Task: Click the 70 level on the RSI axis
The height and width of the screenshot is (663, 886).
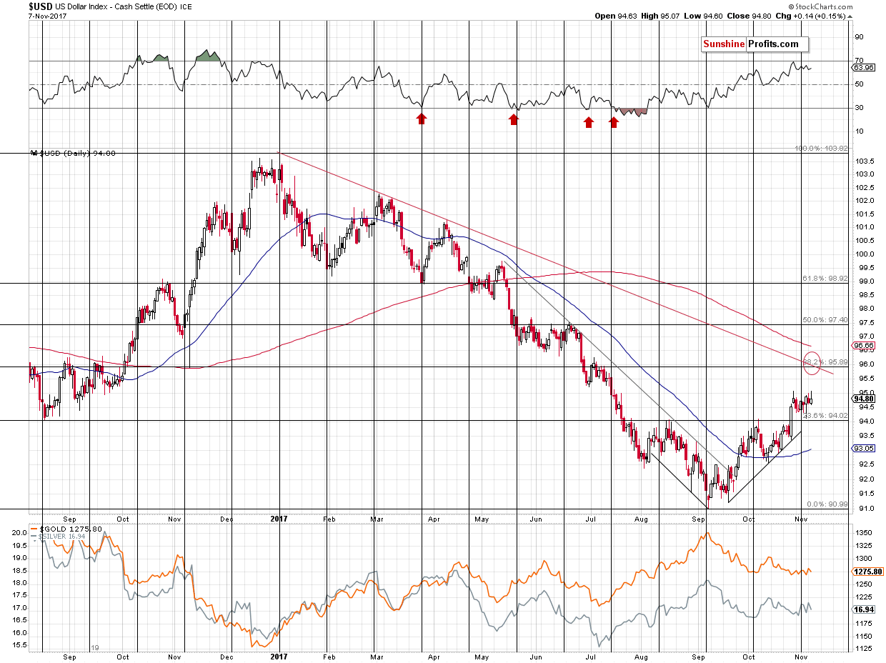Action: pyautogui.click(x=858, y=61)
